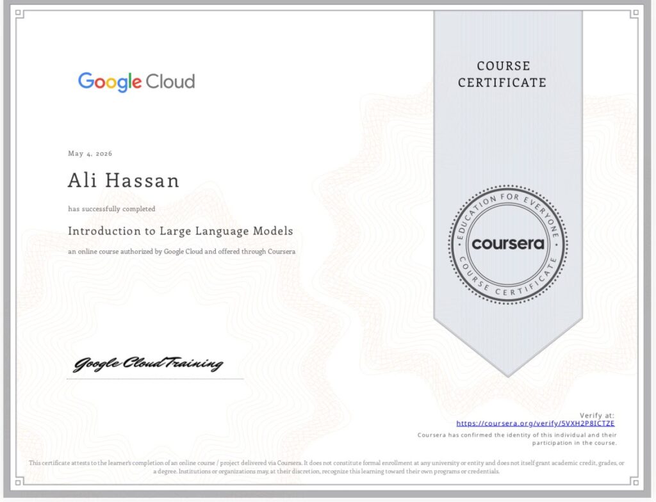Click the 'authorized by Google Cloud' description line
Viewport: 656px width, 502px height.
[181, 252]
